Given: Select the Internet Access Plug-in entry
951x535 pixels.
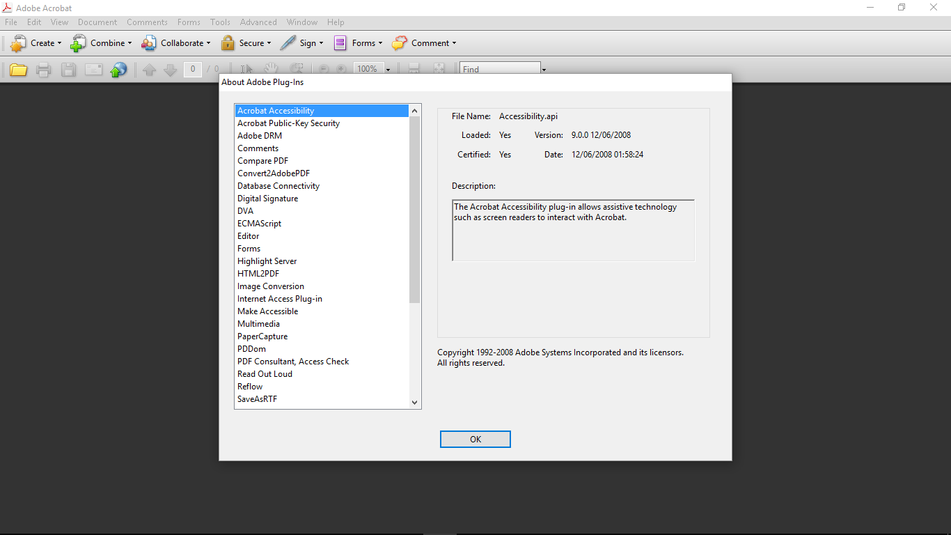Looking at the screenshot, I should [322, 299].
